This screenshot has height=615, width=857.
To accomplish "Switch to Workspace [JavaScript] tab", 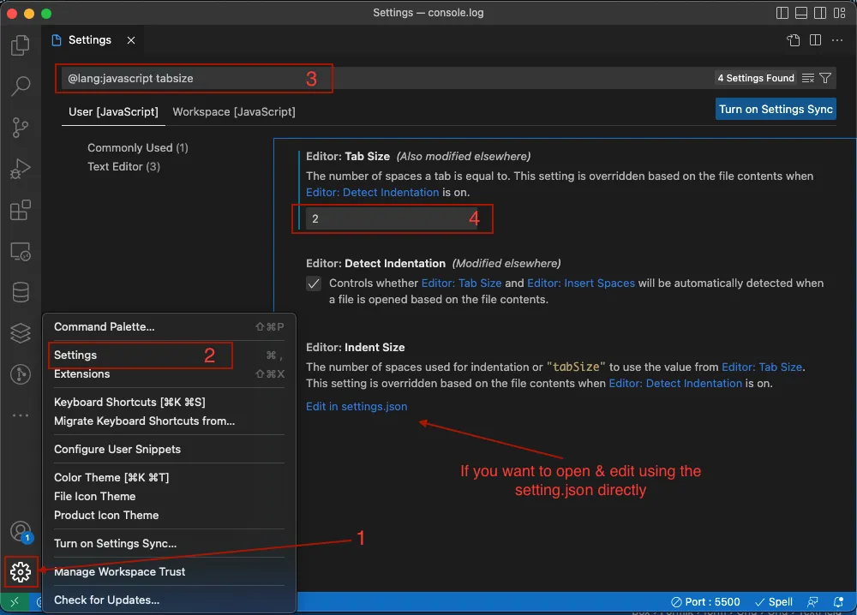I will tap(234, 112).
